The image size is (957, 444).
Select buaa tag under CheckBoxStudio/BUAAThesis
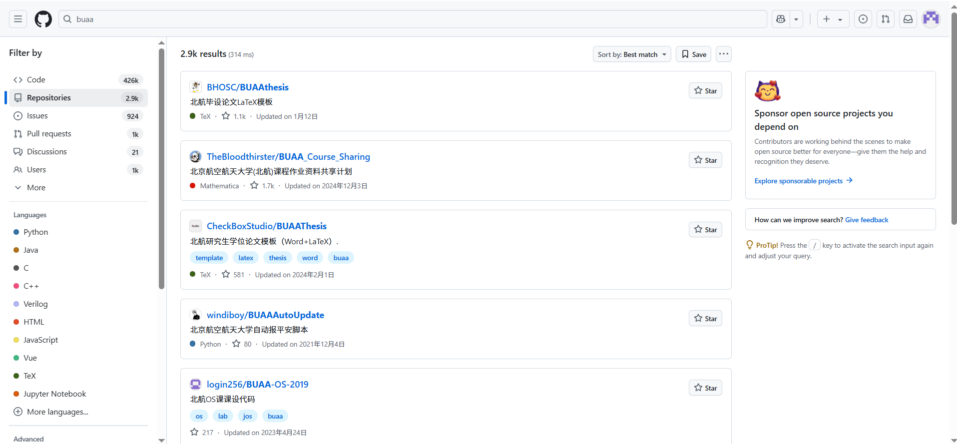pos(341,258)
